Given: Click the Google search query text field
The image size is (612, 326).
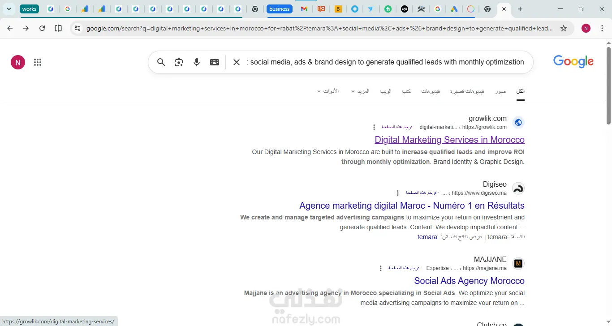Looking at the screenshot, I should pos(385,62).
